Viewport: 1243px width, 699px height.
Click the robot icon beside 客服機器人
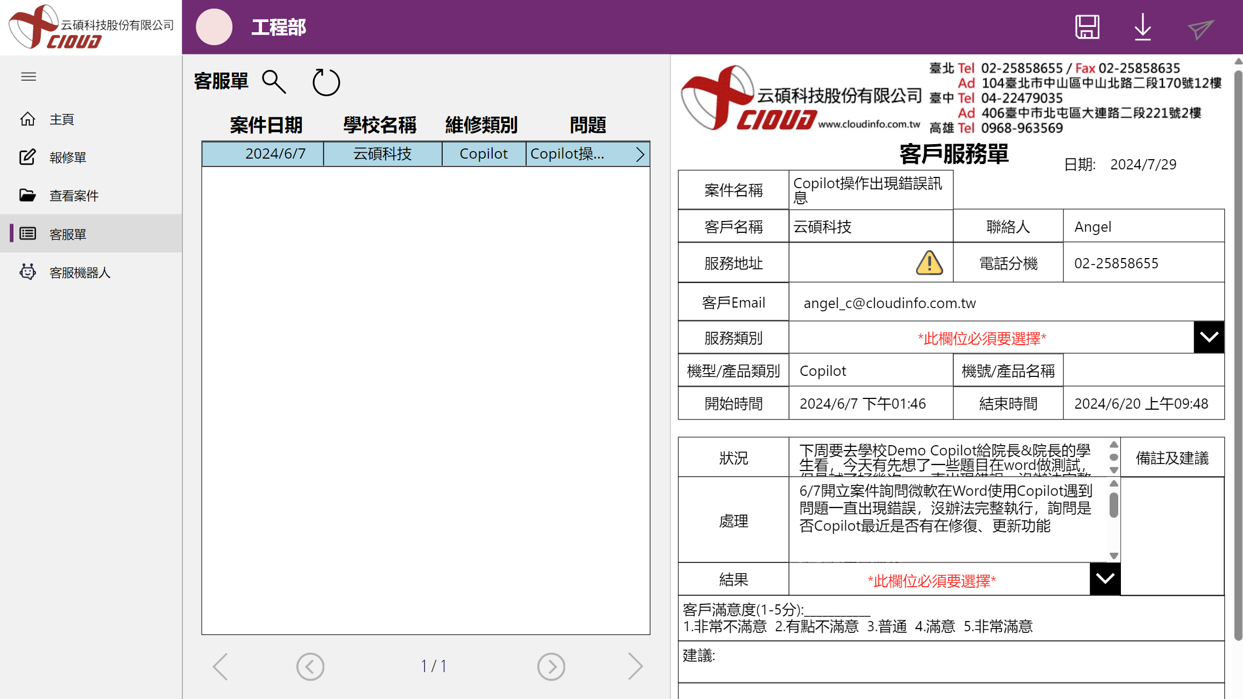point(27,272)
